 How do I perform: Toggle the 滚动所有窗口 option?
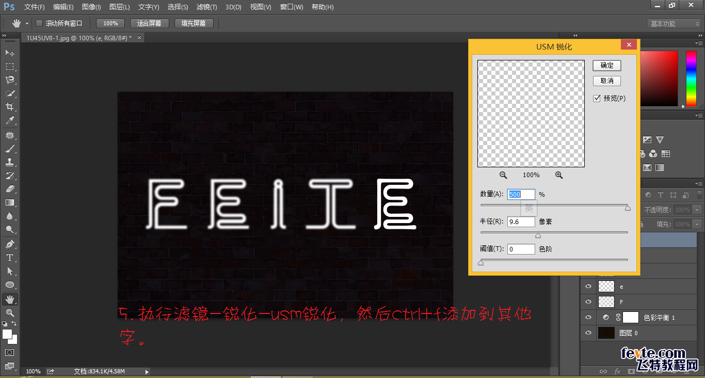pos(39,23)
